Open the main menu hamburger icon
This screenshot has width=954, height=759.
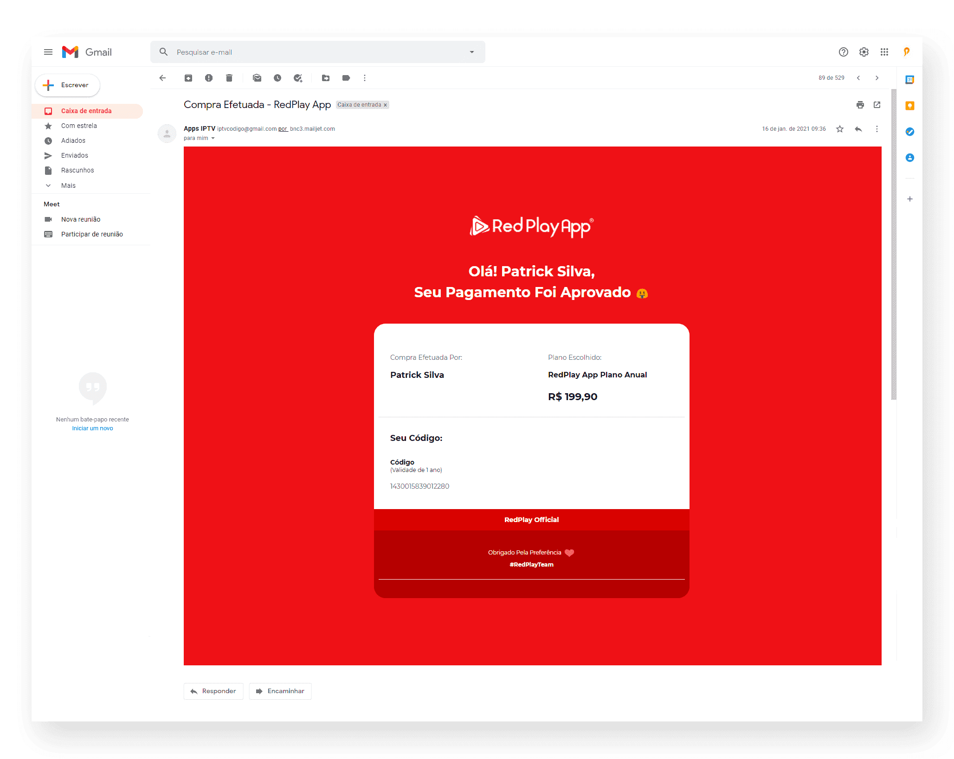point(48,52)
